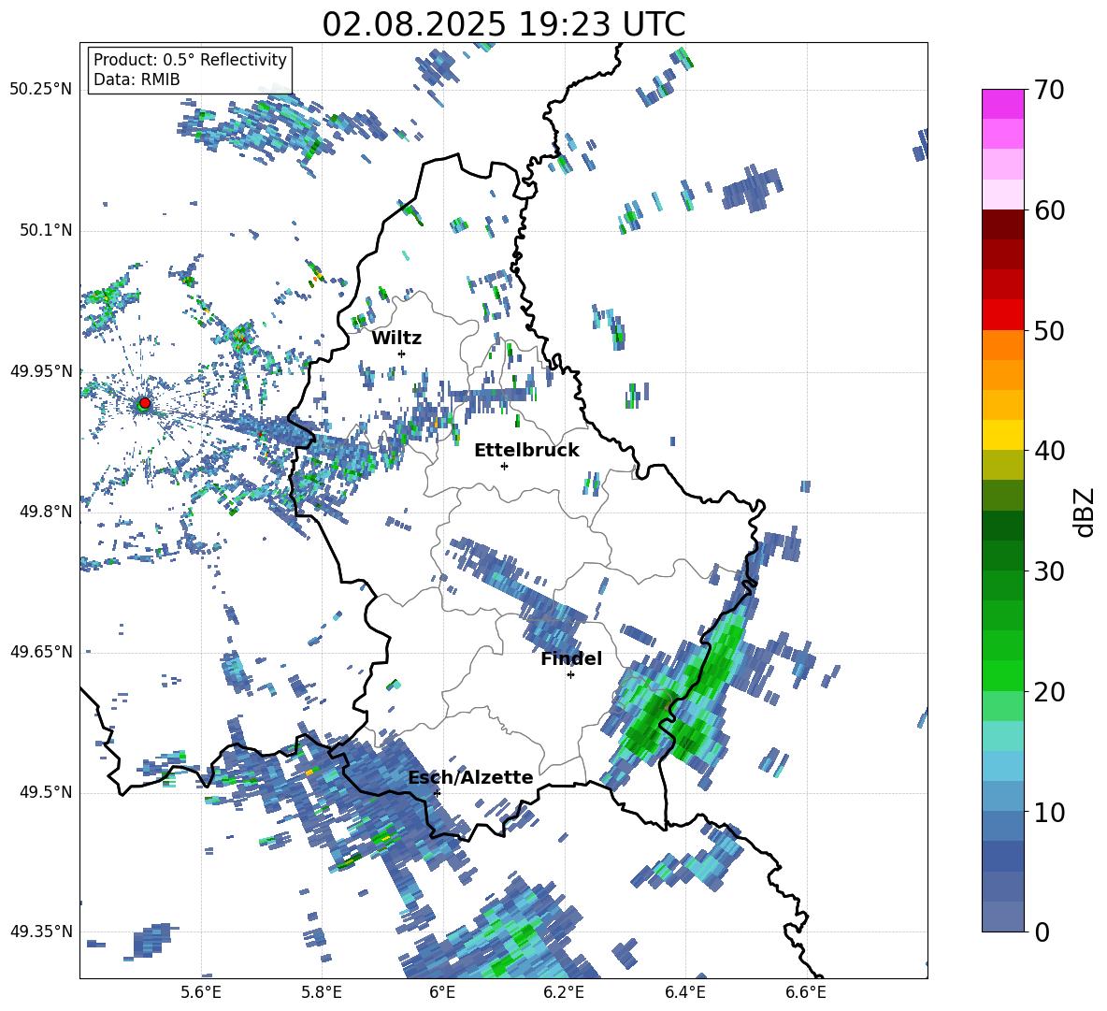
Task: Click the title 02.08.2025 19:23 UTC
Action: coord(504,24)
